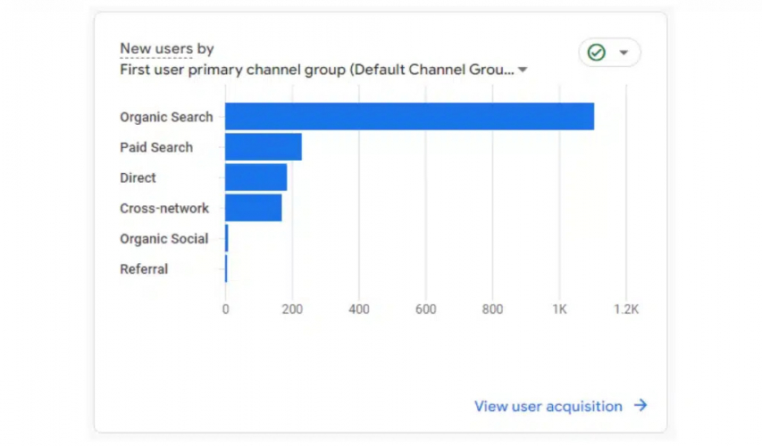This screenshot has width=762, height=446.
Task: Click the "New users by" metric selector
Action: 167,49
